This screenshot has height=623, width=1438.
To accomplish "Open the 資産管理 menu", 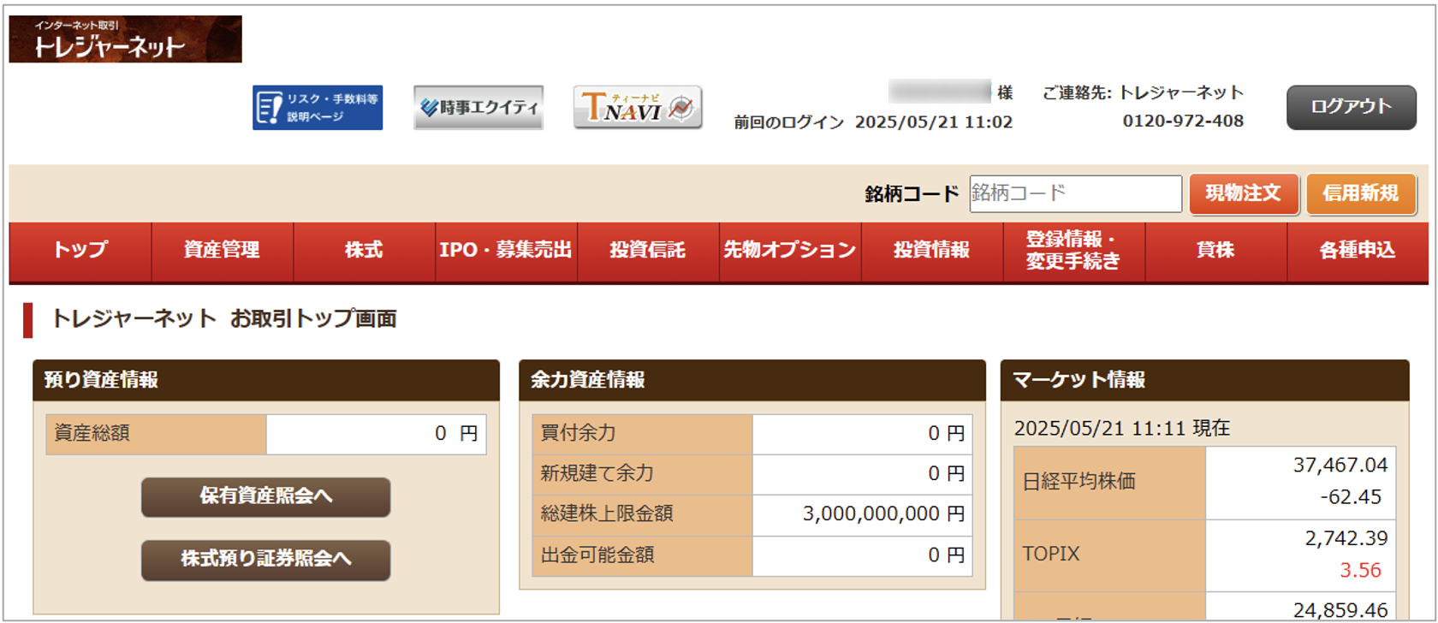I will pyautogui.click(x=223, y=251).
